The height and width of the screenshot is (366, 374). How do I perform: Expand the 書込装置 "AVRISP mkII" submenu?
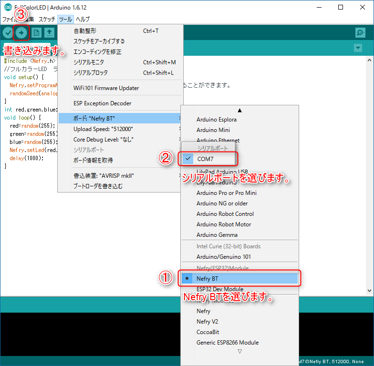coord(120,175)
